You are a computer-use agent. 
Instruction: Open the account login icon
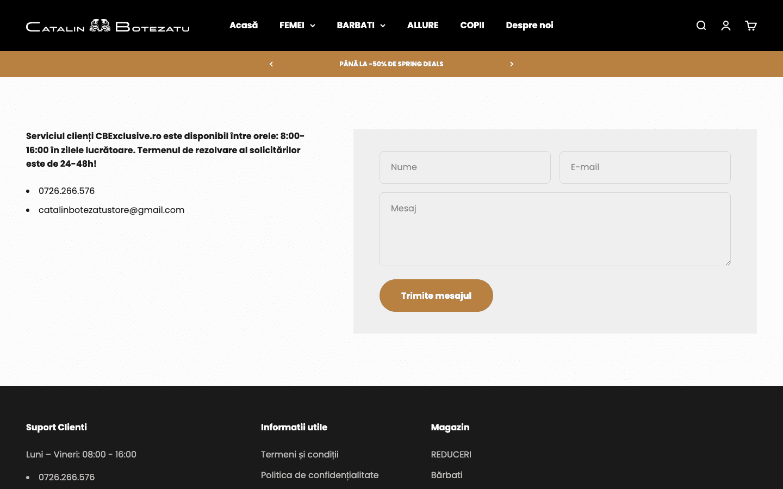click(726, 26)
